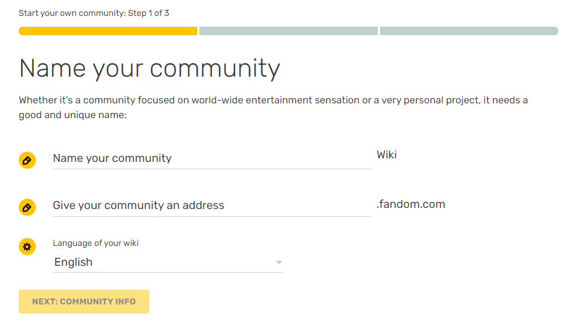Click the pencil icon beside the community name field
The height and width of the screenshot is (326, 576).
[x=27, y=160]
